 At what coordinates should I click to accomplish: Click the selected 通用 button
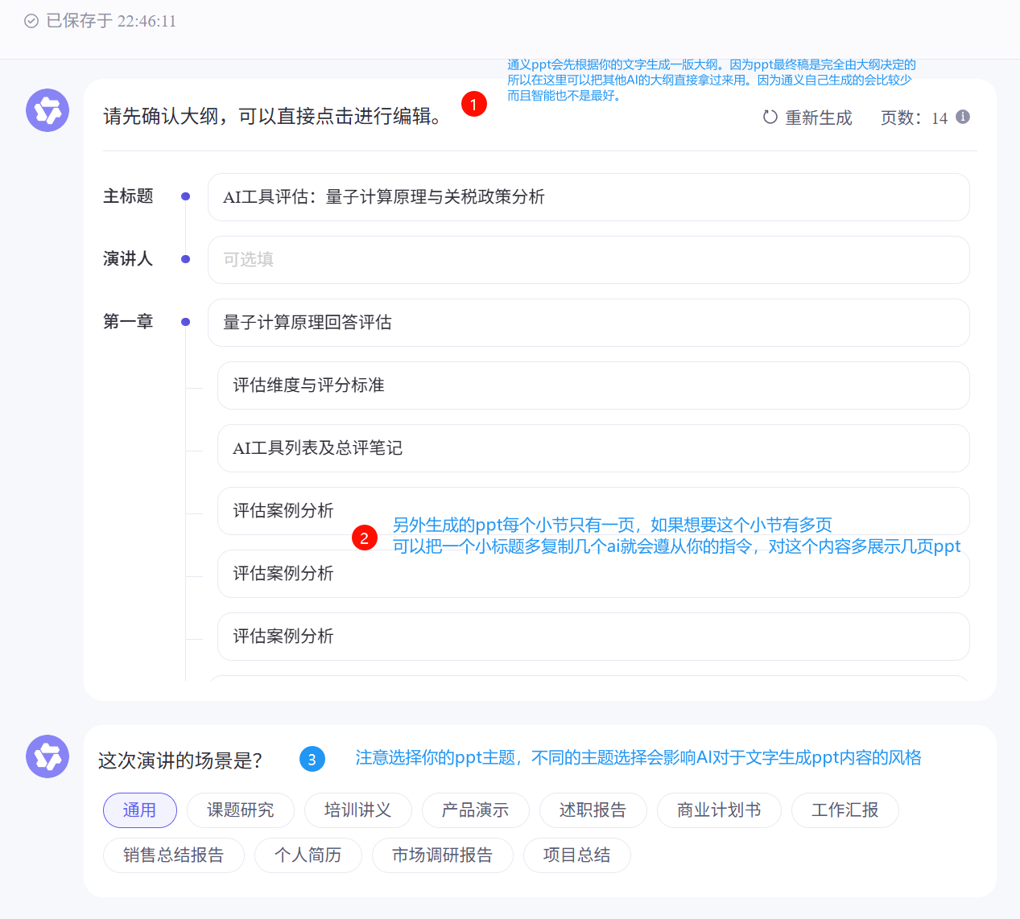(x=139, y=810)
